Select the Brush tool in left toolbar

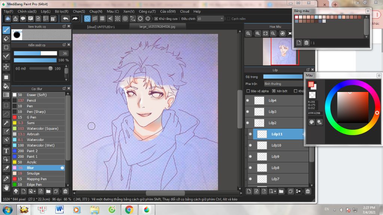[x=6, y=30]
